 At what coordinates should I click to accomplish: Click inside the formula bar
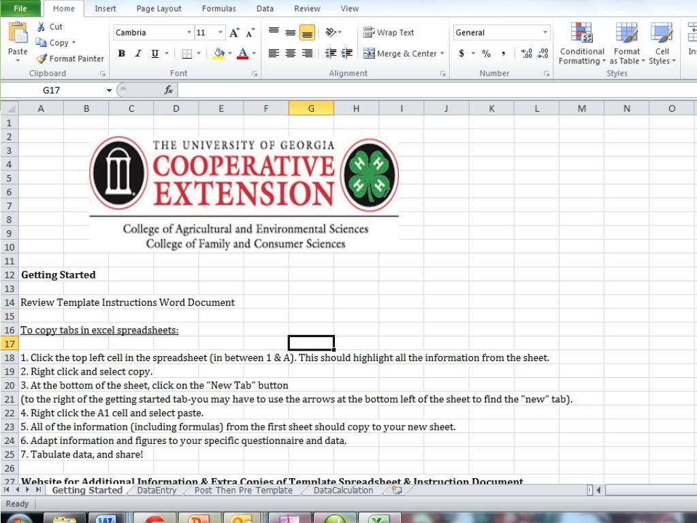(437, 91)
